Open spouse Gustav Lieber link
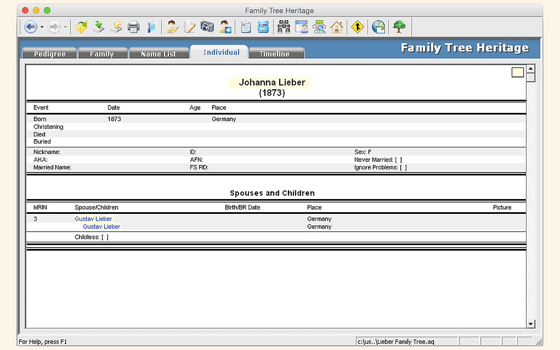This screenshot has width=560, height=350. [93, 219]
